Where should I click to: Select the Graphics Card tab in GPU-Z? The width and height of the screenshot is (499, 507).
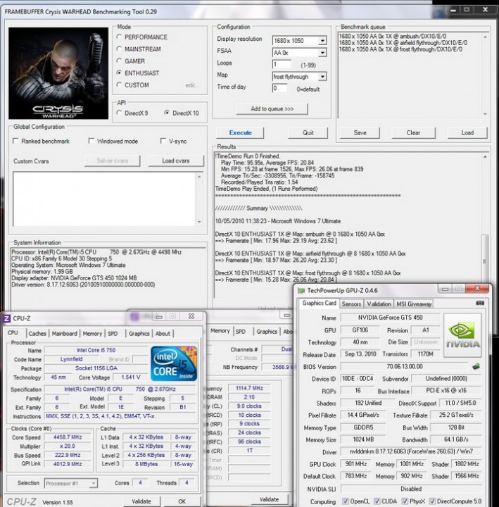319,303
